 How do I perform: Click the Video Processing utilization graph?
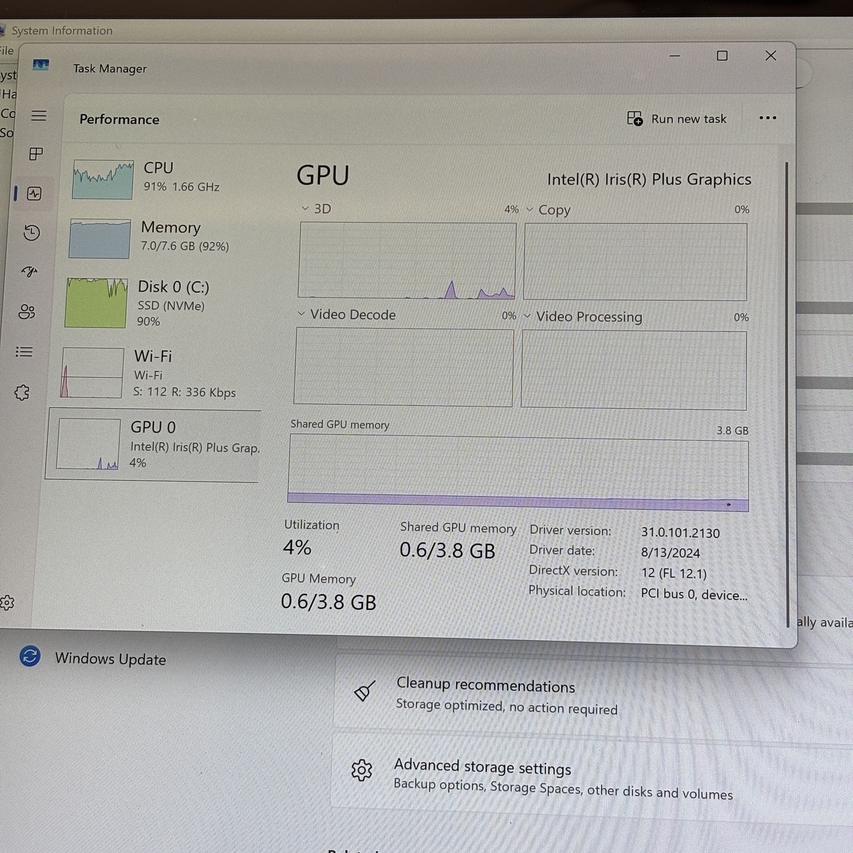(634, 371)
